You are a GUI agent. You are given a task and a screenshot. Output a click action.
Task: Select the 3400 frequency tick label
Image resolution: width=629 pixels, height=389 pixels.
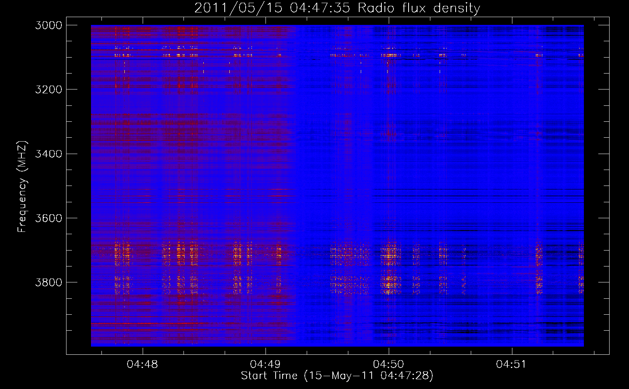(x=49, y=154)
